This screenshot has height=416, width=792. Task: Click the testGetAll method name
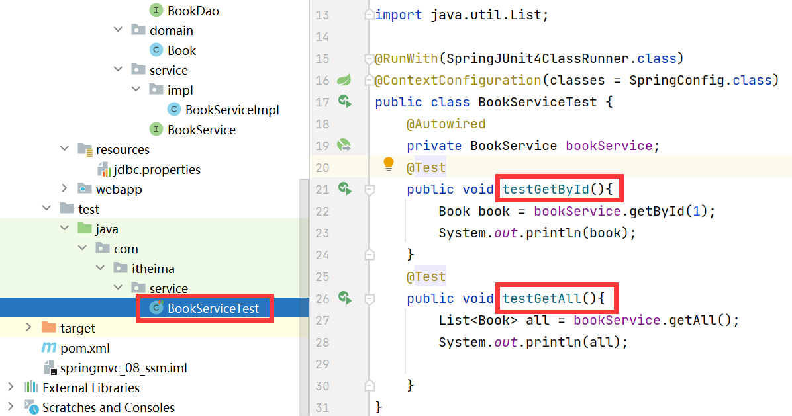(x=542, y=298)
